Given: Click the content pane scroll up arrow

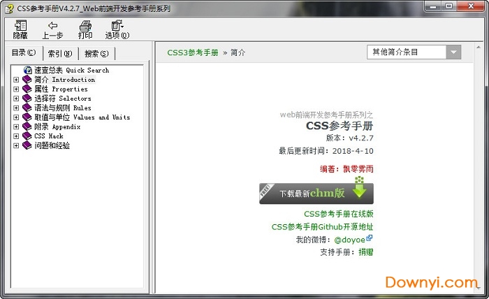Looking at the screenshot, I should coord(479,47).
